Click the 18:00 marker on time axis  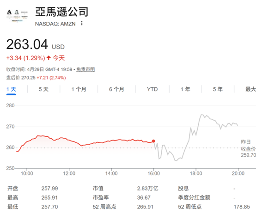tap(196, 173)
